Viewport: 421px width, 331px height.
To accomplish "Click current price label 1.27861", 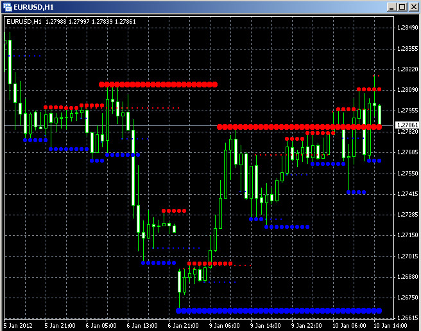I will pyautogui.click(x=408, y=125).
